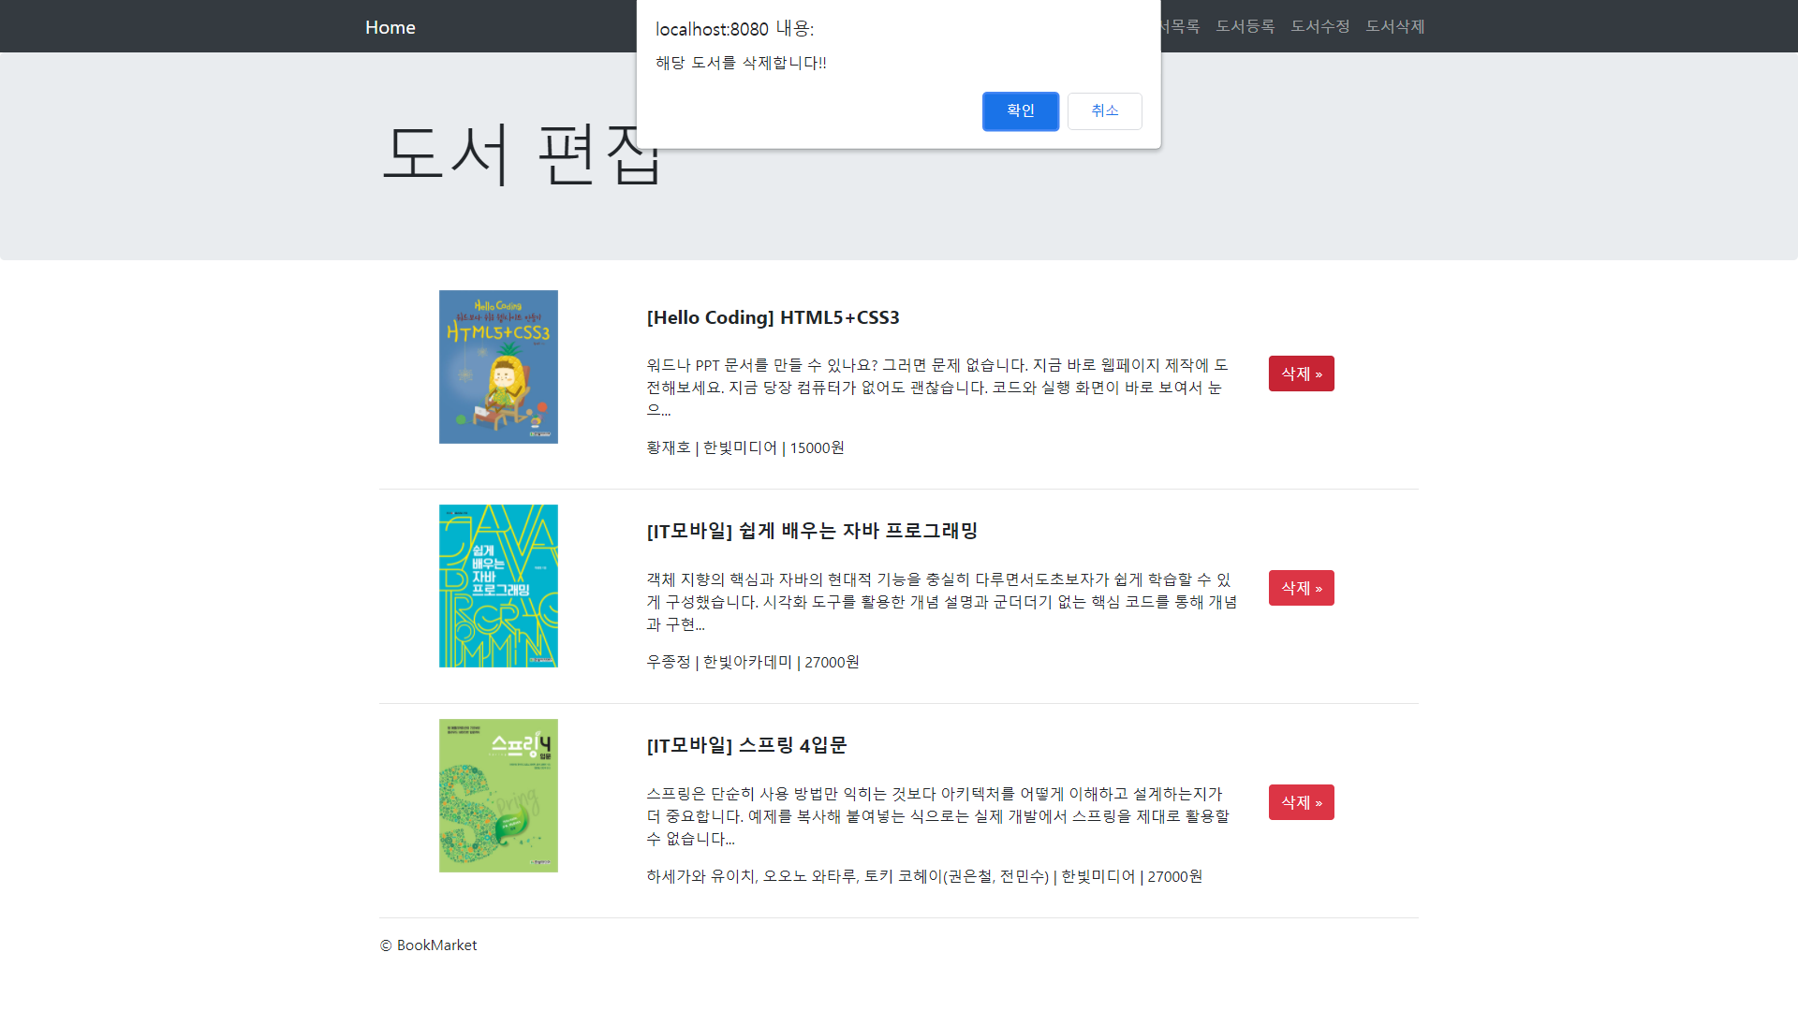
Task: Click the 우종정 author and price line
Action: tap(752, 662)
